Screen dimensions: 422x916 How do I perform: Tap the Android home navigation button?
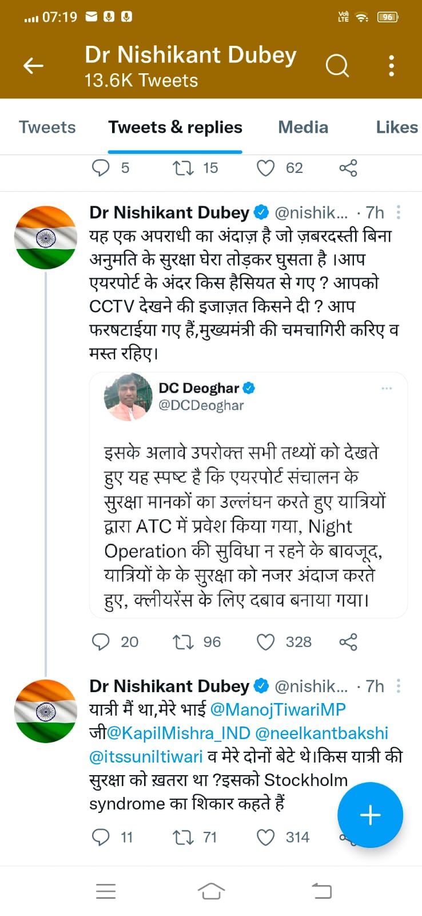(211, 891)
